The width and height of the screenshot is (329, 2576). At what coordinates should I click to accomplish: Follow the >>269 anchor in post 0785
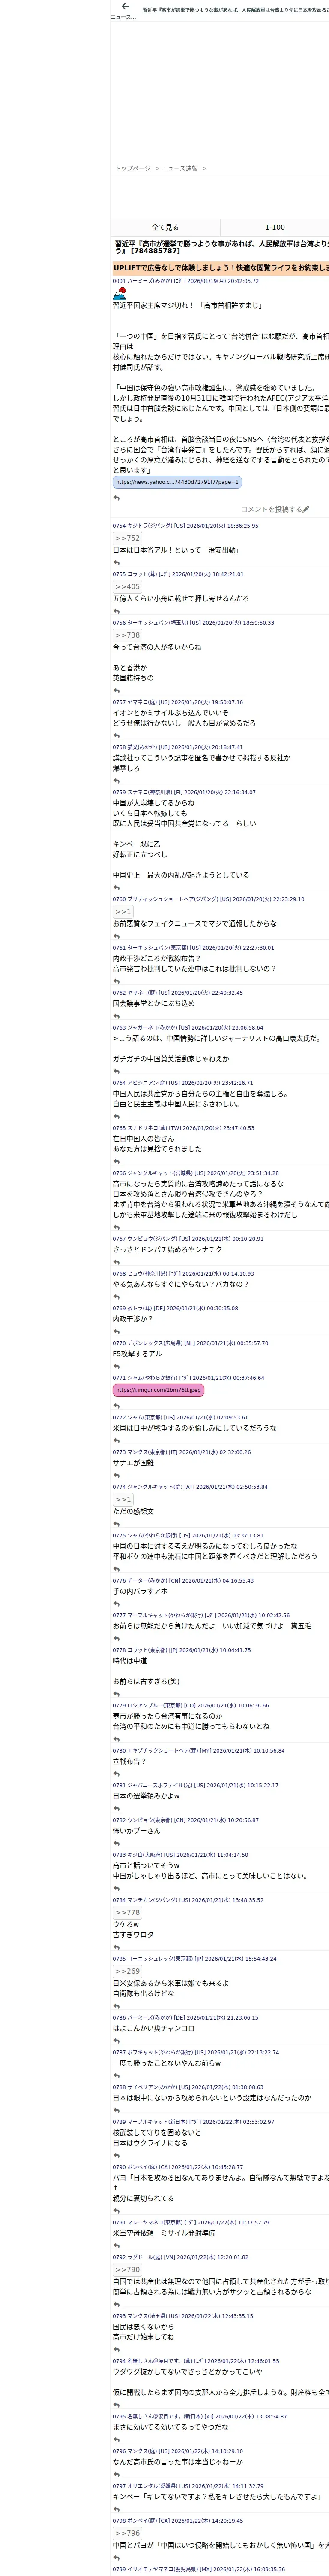[x=127, y=1971]
